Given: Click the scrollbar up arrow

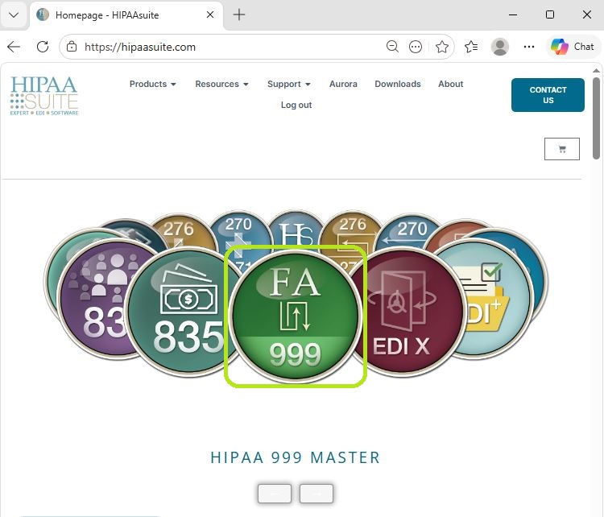Looking at the screenshot, I should point(596,71).
